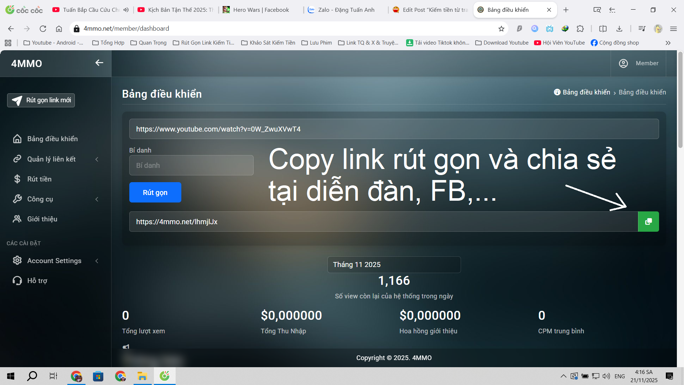Collapse the 4MMO sidebar with arrow
Image resolution: width=684 pixels, height=385 pixels.
pos(99,63)
